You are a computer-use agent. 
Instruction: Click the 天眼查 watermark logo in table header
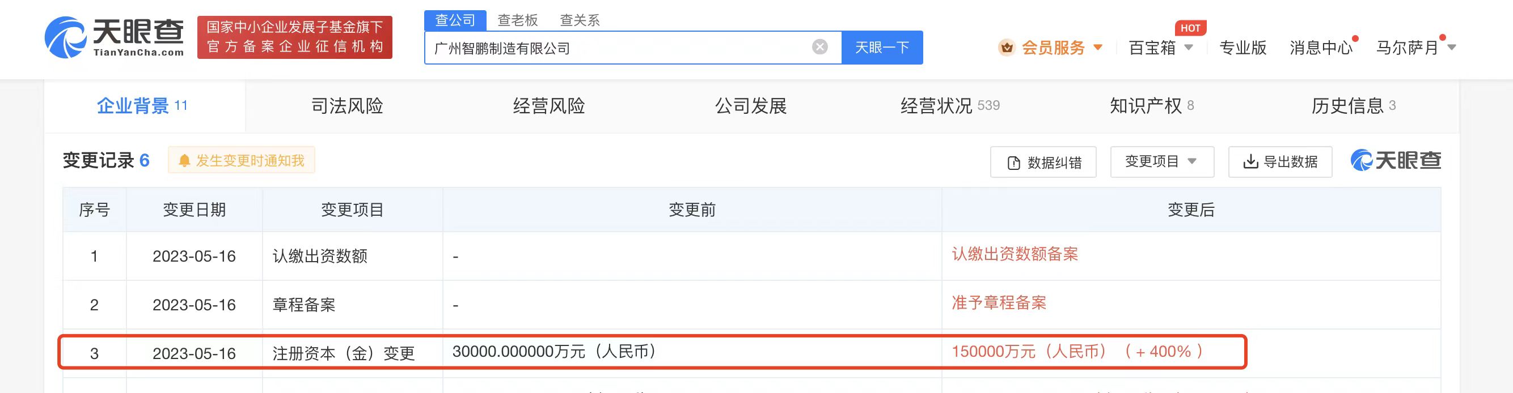[x=1396, y=160]
